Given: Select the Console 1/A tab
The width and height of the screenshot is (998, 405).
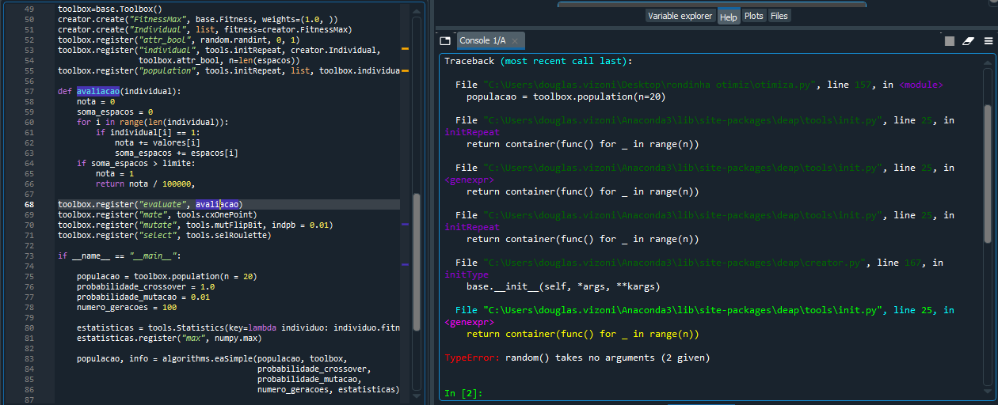Looking at the screenshot, I should [482, 40].
